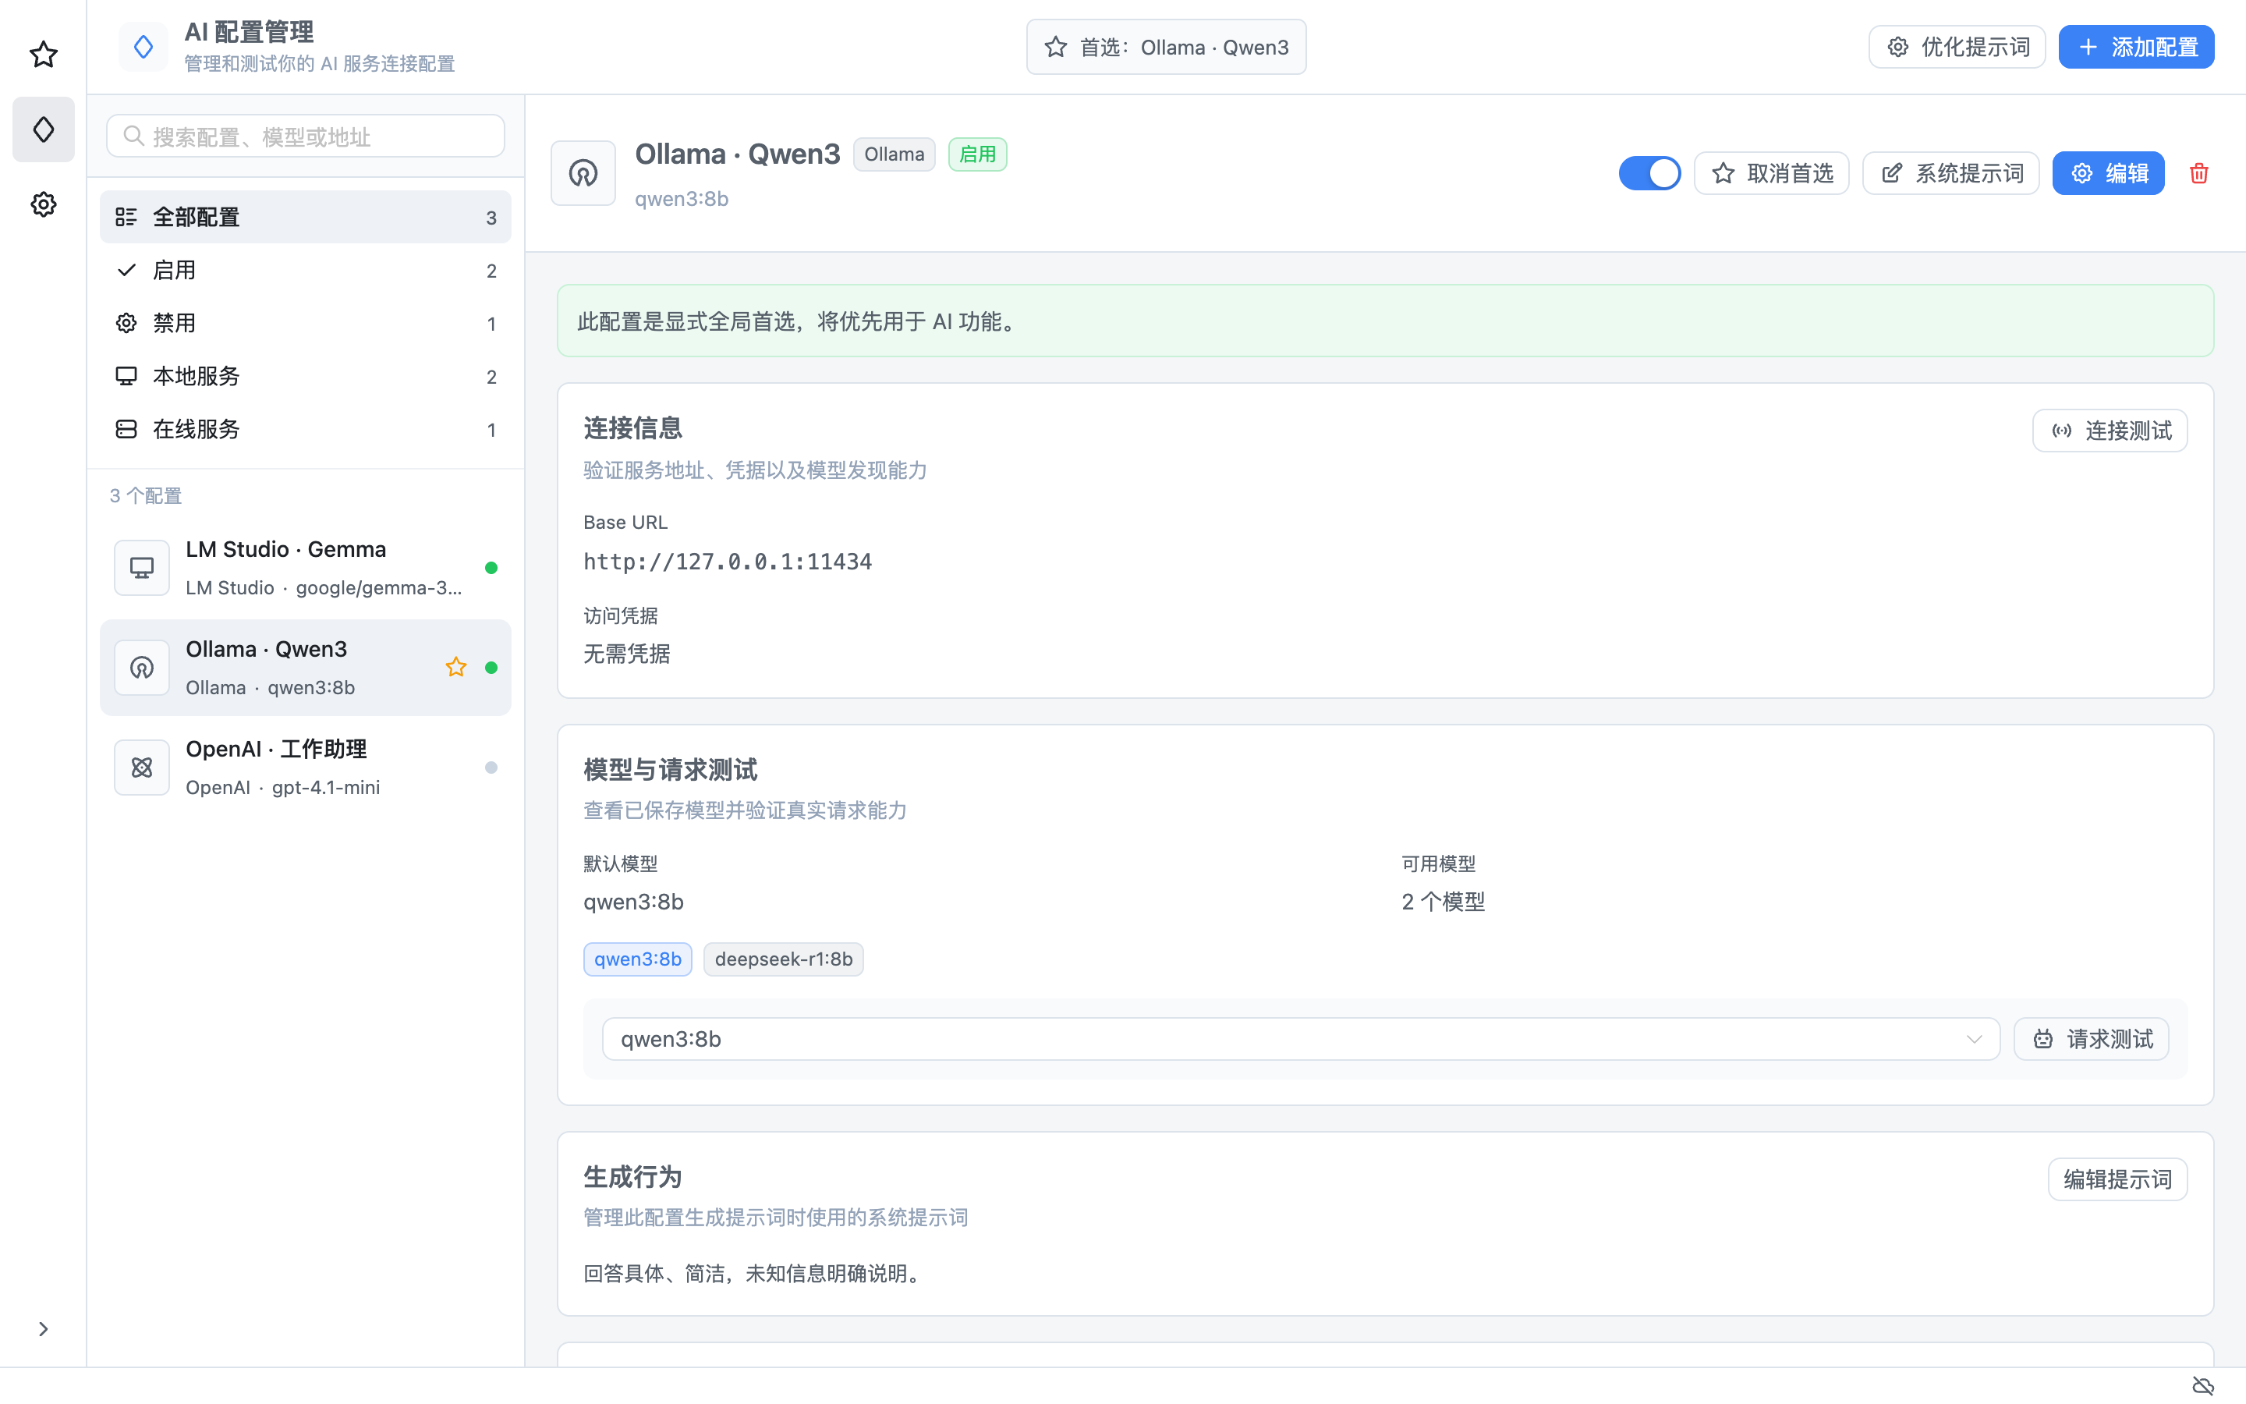Viewport: 2246px width, 1404px height.
Task: Click the gray status dot on OpenAI row
Action: (x=491, y=767)
